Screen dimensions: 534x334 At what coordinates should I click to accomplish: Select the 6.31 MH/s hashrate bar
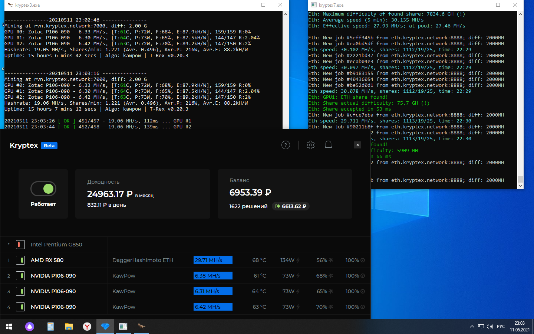[213, 291]
